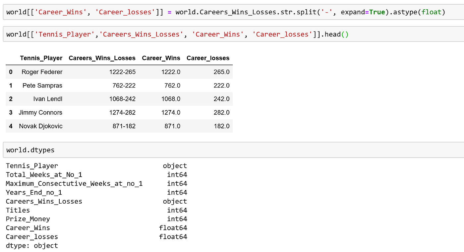
Task: Click the Careers_Wins_Losses column header
Action: 102,58
